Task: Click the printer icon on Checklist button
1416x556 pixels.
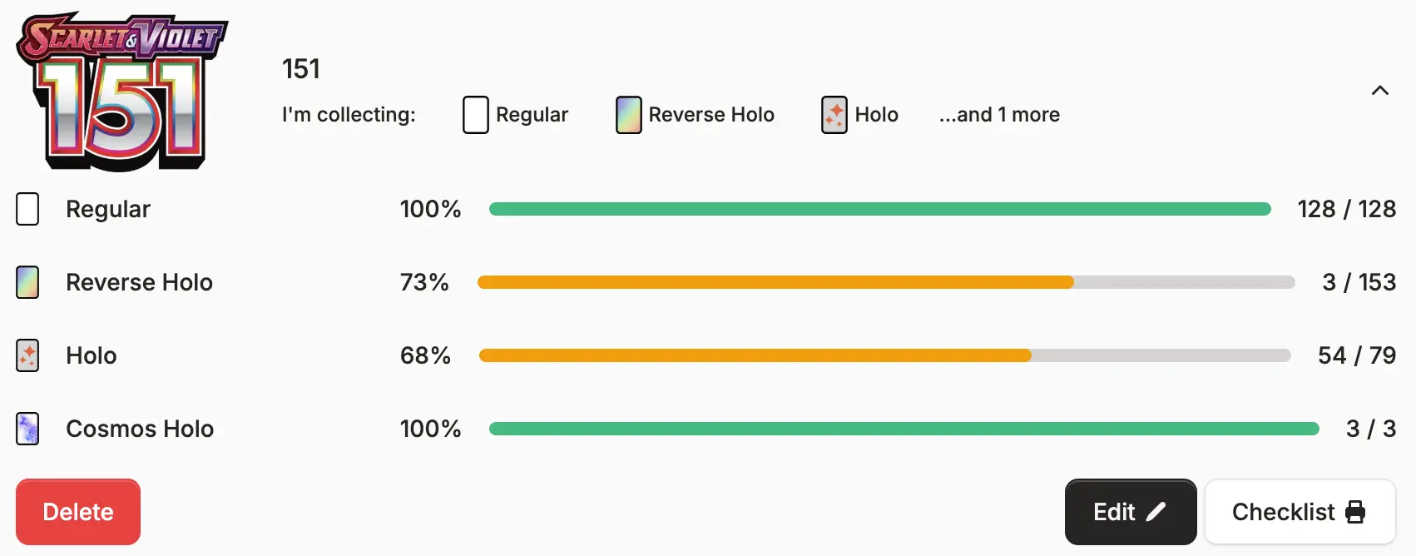Action: (1355, 512)
